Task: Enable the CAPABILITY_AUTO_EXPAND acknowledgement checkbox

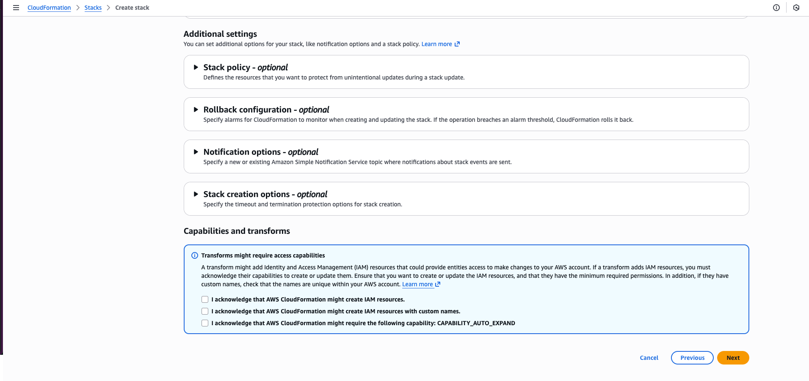Action: pos(205,323)
